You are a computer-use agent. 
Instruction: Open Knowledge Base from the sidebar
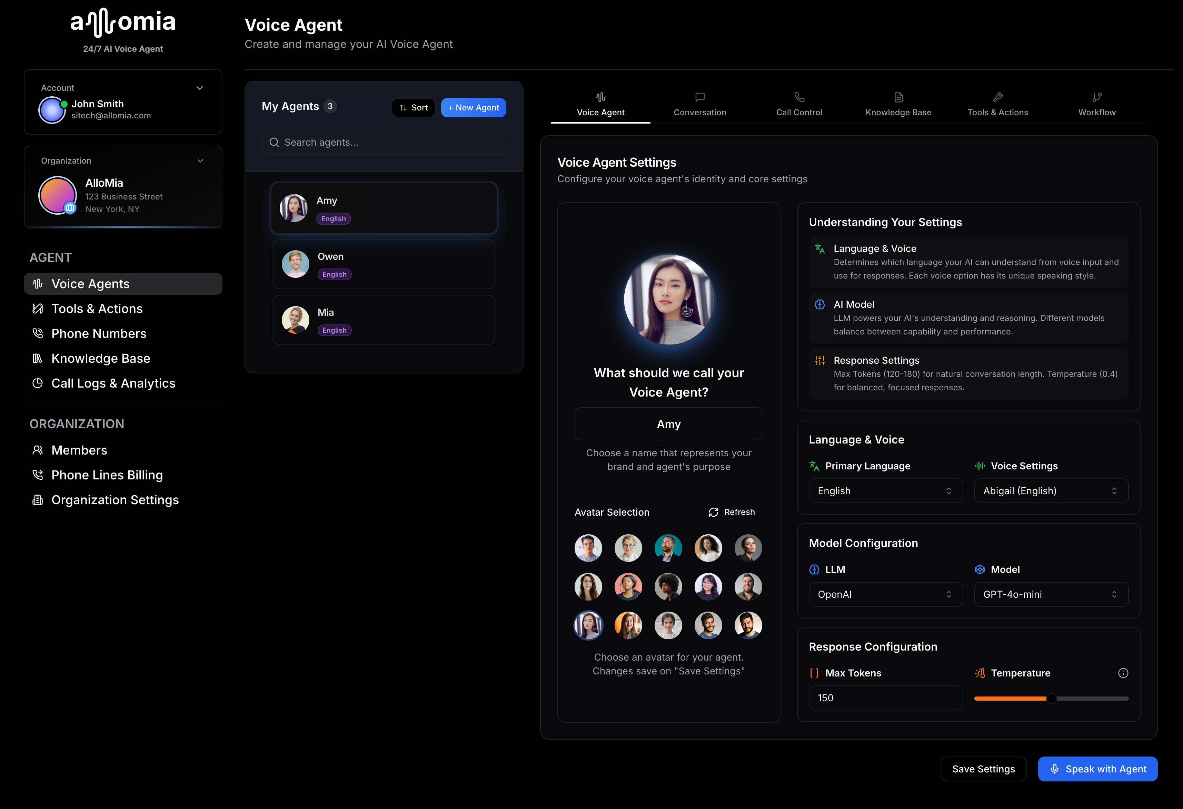coord(100,358)
